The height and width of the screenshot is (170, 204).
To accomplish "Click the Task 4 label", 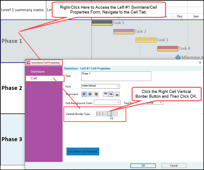I will [x=184, y=48].
